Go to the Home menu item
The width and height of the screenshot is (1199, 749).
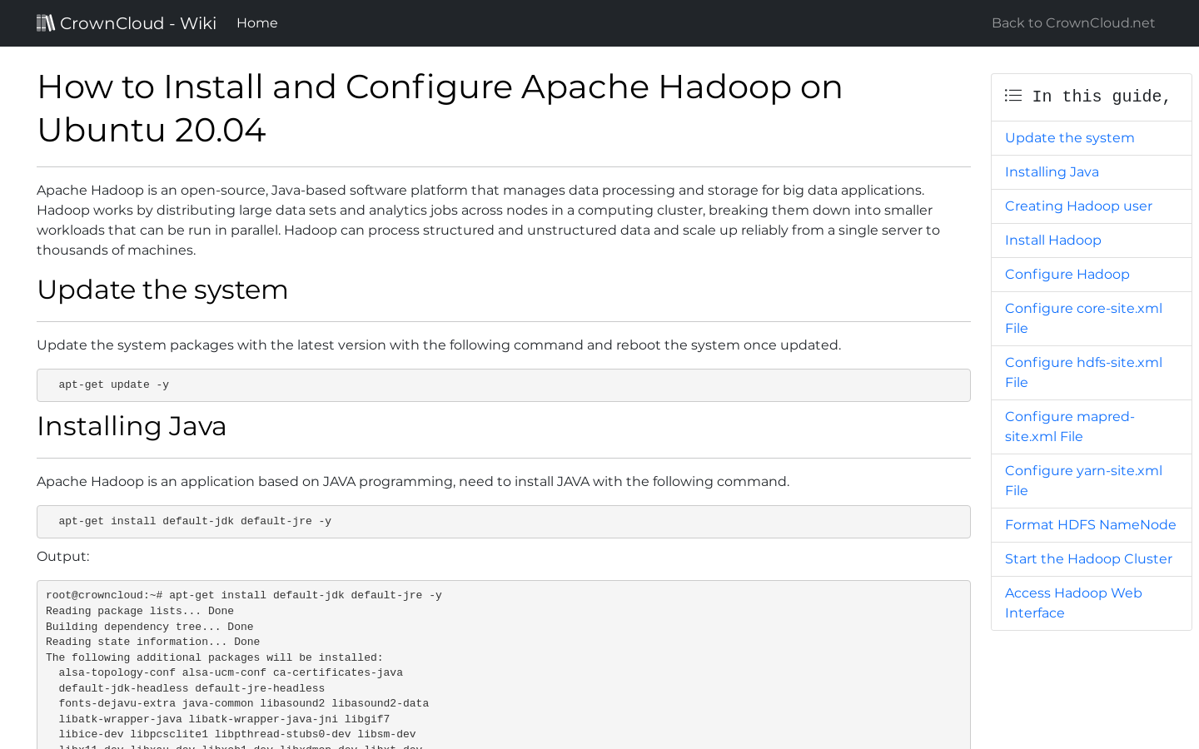coord(256,23)
